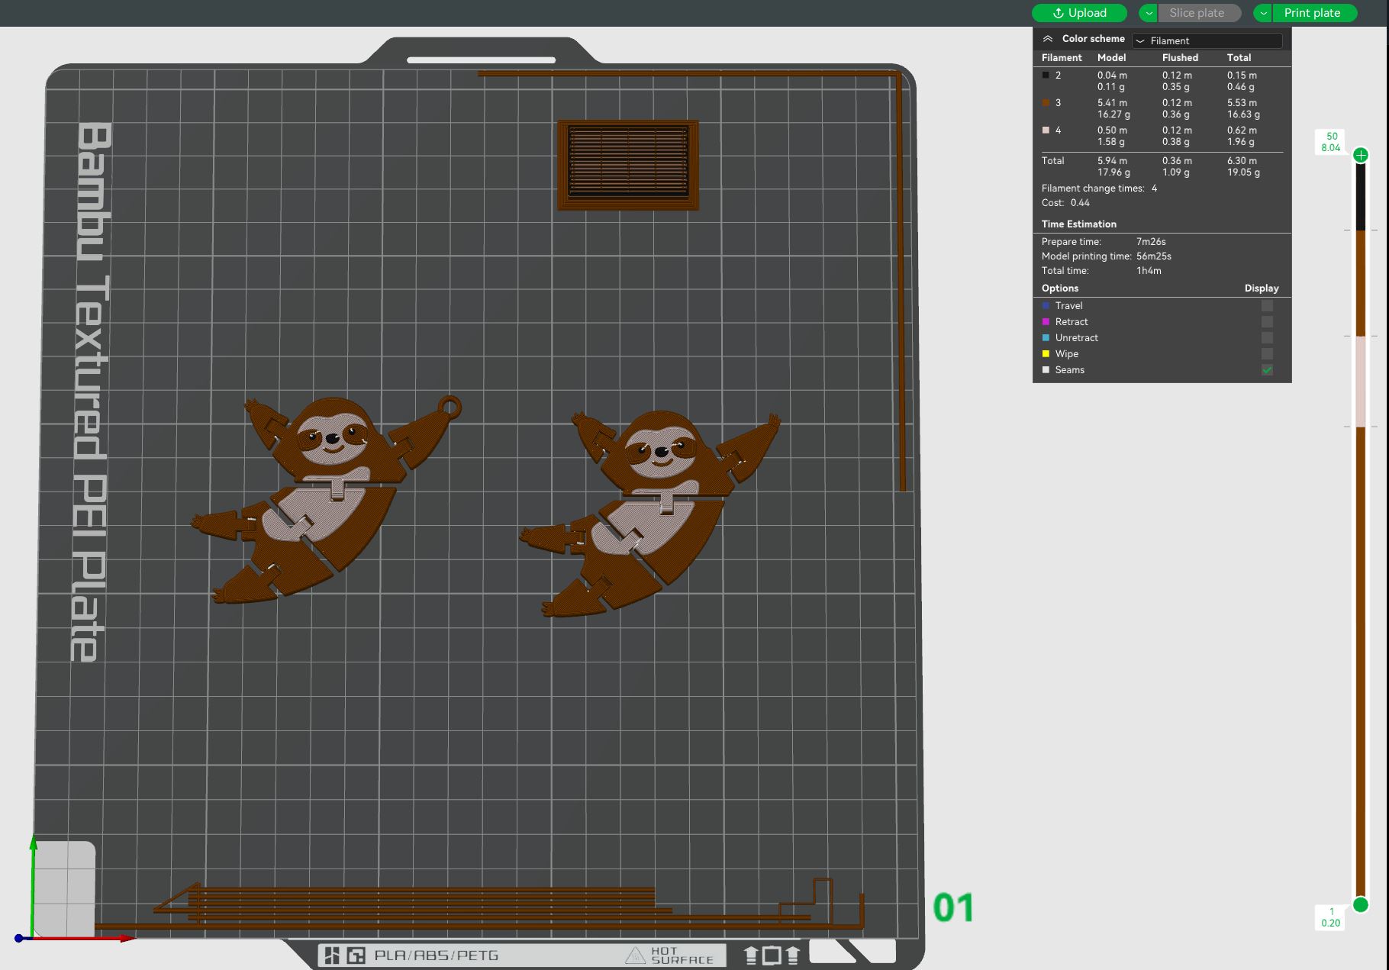Viewport: 1389px width, 970px height.
Task: Select the right sloth model
Action: pyautogui.click(x=649, y=513)
